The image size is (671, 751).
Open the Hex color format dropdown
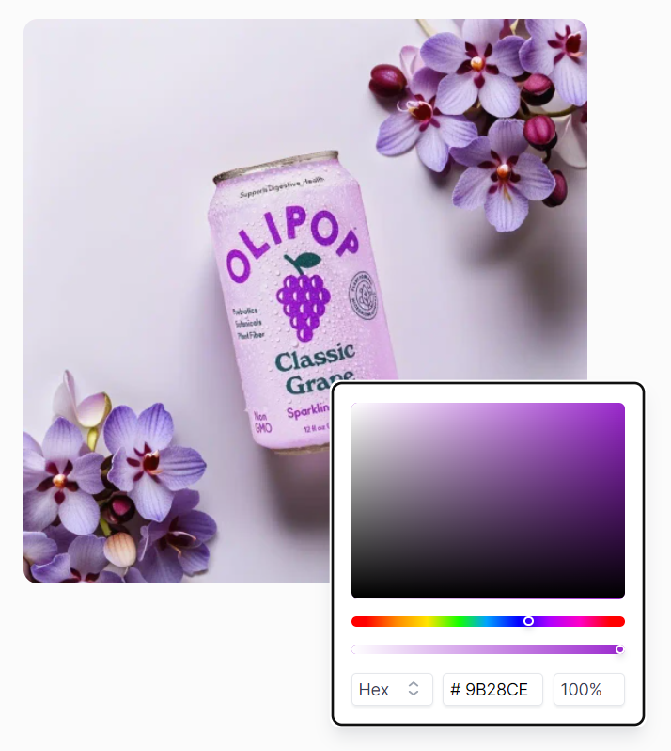tap(392, 689)
